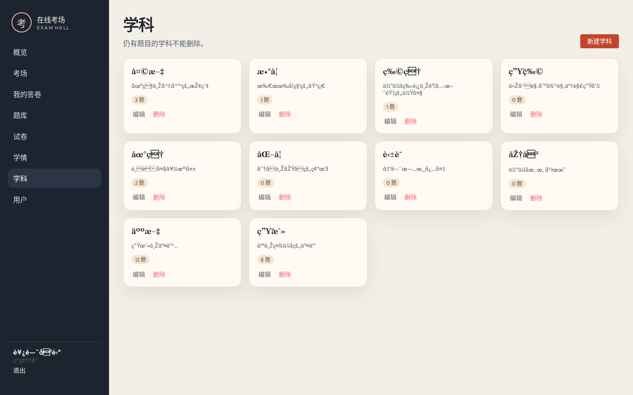Select the 学科 sidebar item
The width and height of the screenshot is (633, 395).
point(55,179)
